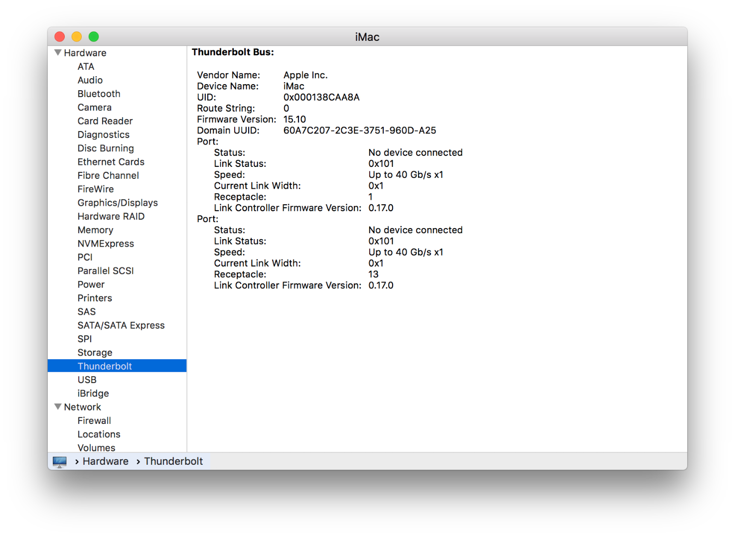This screenshot has width=735, height=538.
Task: Collapse the Hardware disclosure triangle
Action: [58, 52]
